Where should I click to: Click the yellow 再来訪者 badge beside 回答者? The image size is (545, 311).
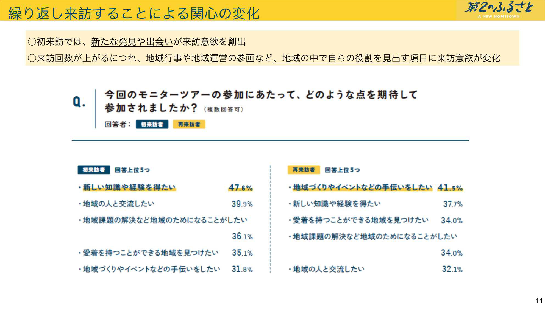click(189, 124)
